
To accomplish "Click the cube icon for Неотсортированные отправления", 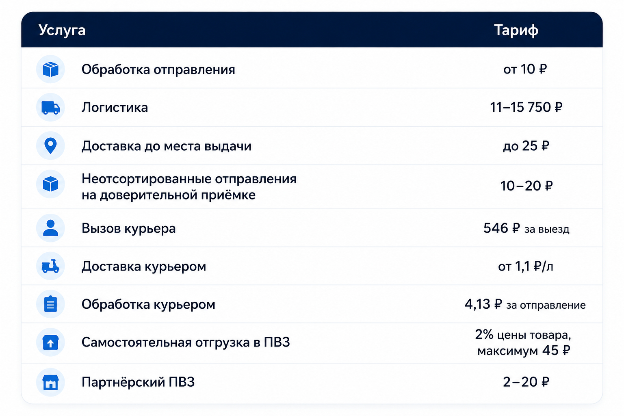I will [x=50, y=184].
